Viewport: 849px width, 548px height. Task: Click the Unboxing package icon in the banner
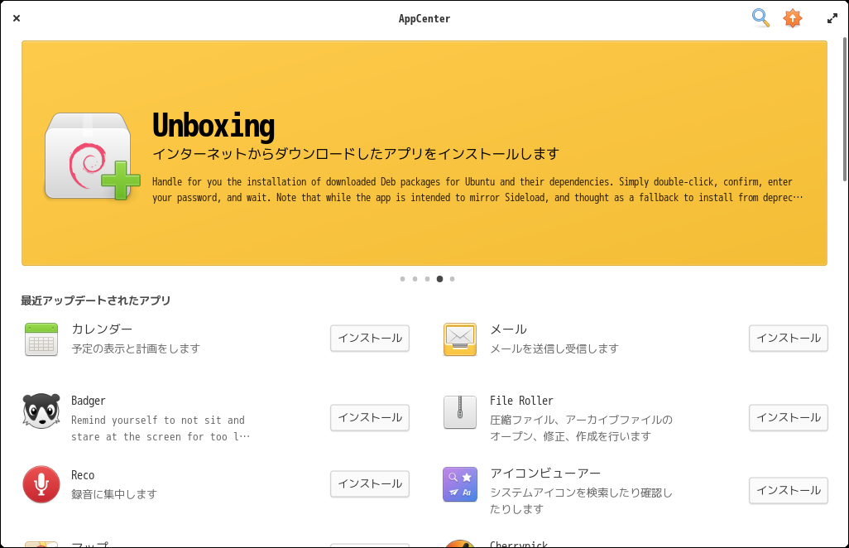point(93,156)
